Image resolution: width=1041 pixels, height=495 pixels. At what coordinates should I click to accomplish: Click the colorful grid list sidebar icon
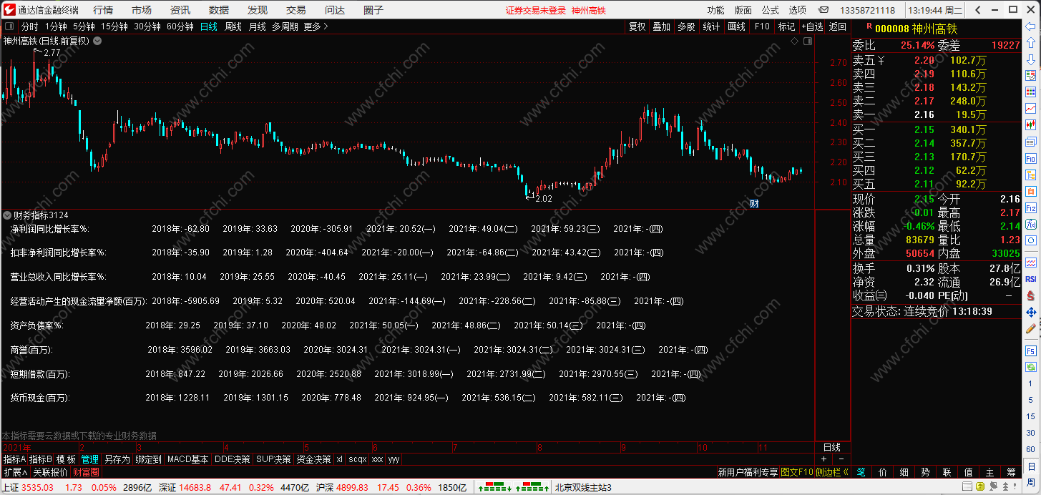(1031, 92)
